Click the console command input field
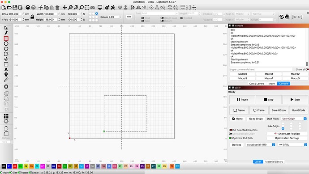Image resolution: width=309 pixels, height=174 pixels. (261, 69)
